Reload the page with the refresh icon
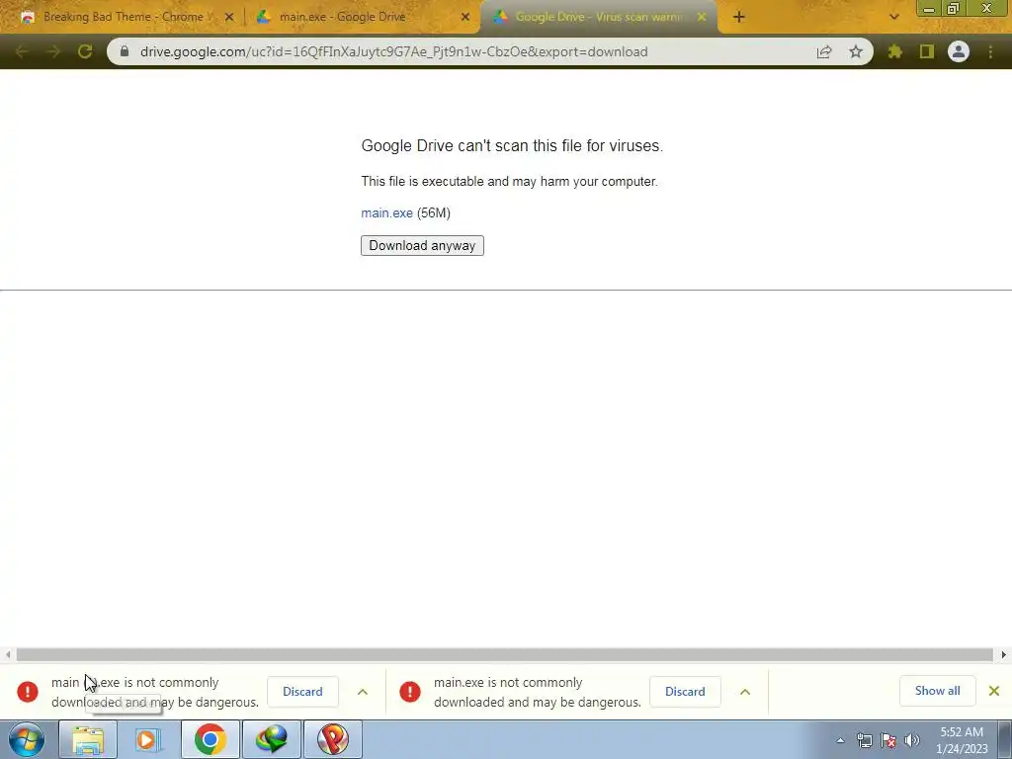Screen dimensions: 1012x759 [x=85, y=51]
